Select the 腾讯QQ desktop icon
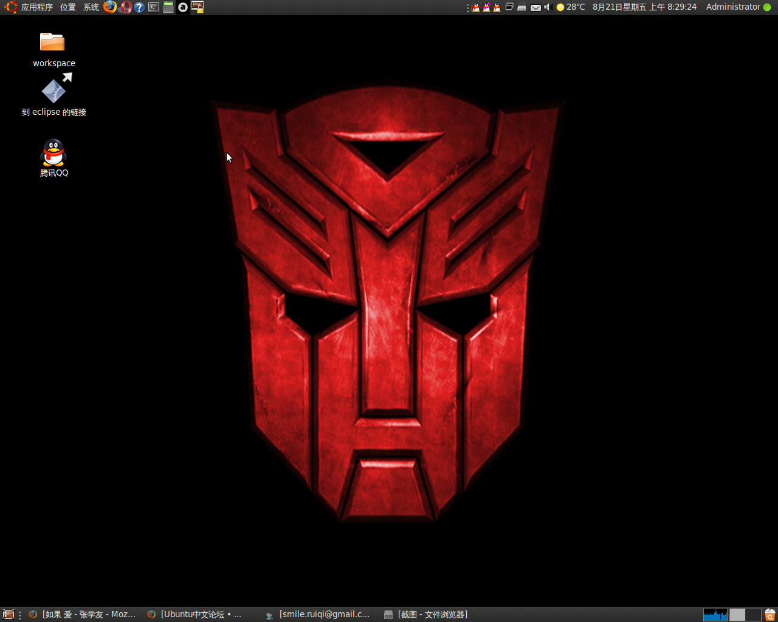The image size is (778, 622). pyautogui.click(x=53, y=158)
